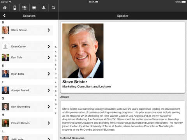Open the airplane travel icon
Image resolution: width=187 pixels, height=140 pixels.
(44, 8)
